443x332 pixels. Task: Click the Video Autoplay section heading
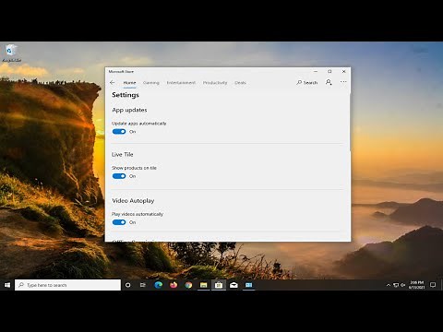[133, 201]
